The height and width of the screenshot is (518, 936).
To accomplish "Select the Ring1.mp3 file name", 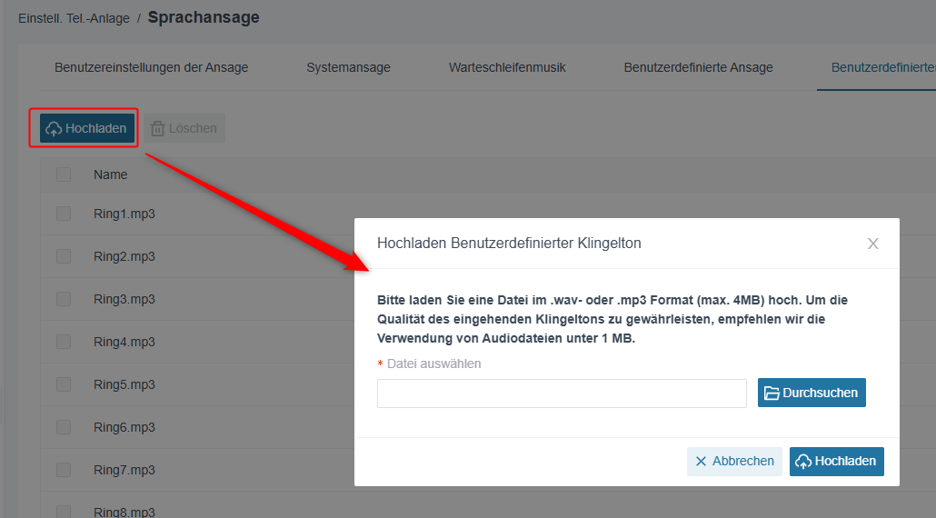I will (124, 214).
